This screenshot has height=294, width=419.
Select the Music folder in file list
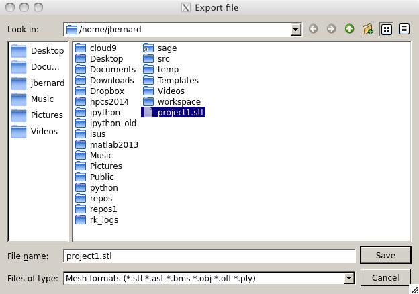(94, 156)
